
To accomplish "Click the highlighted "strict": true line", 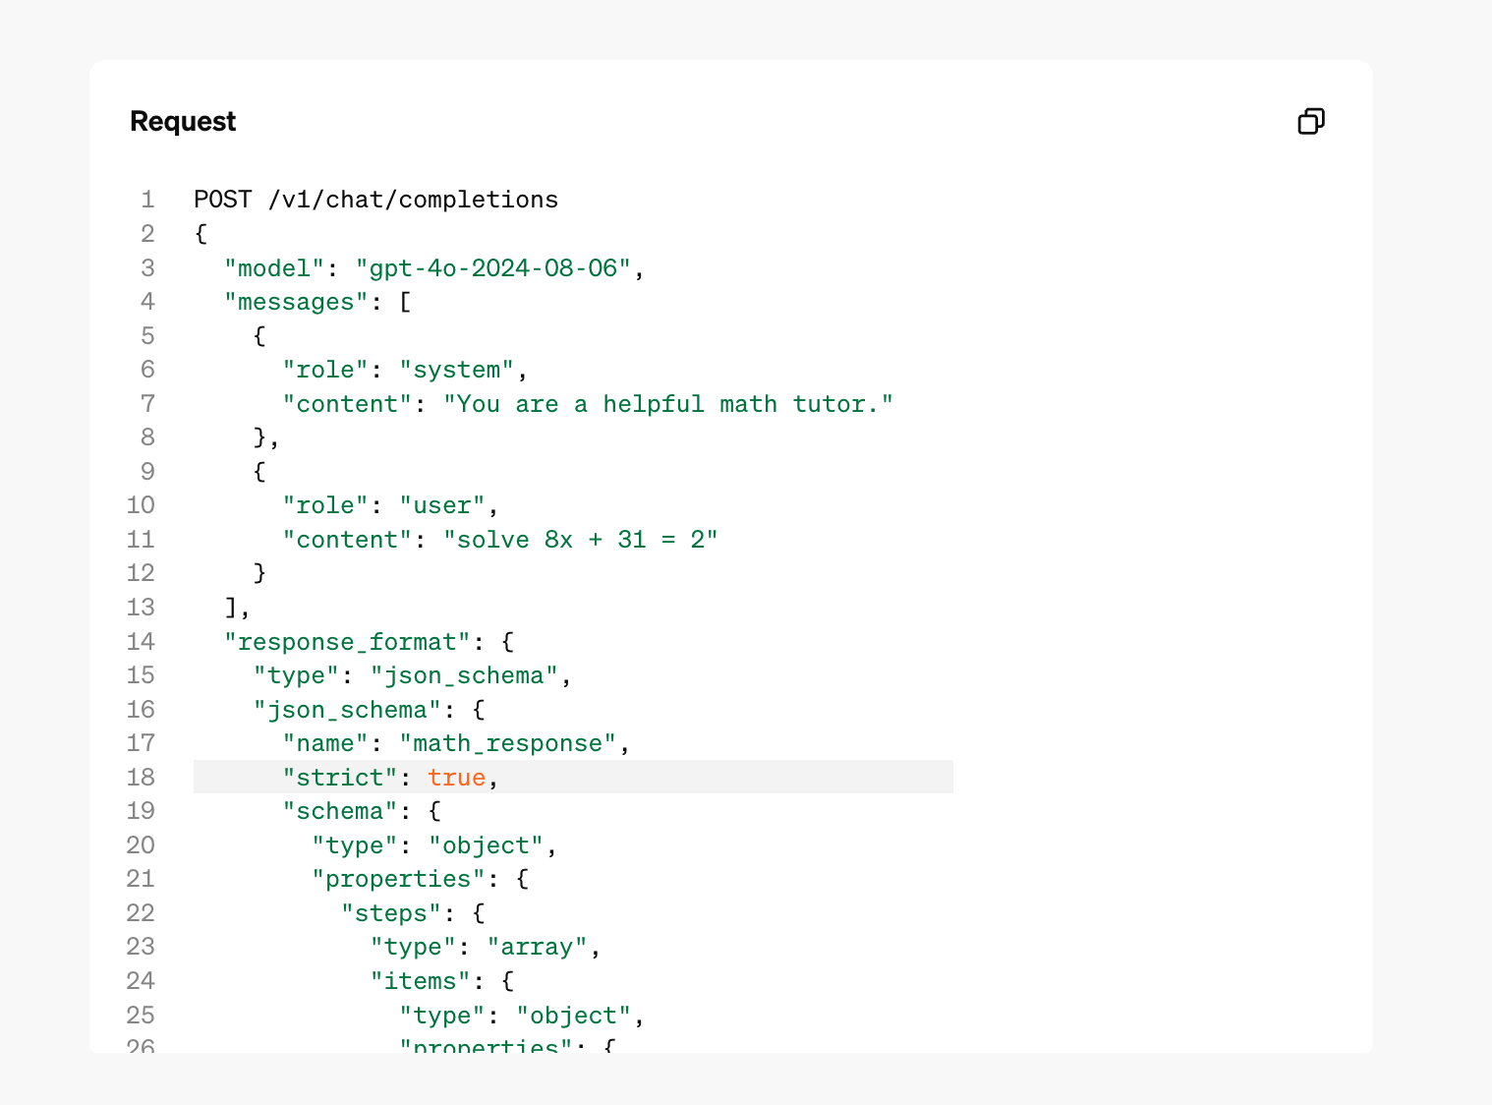I will click(573, 777).
